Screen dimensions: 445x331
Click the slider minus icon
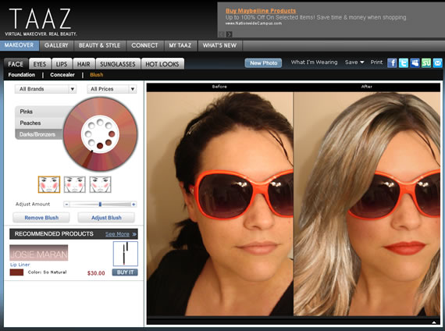66,204
